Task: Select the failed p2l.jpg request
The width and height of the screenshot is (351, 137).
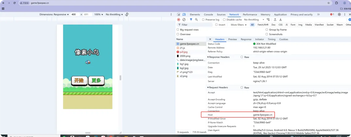Action: [191, 52]
